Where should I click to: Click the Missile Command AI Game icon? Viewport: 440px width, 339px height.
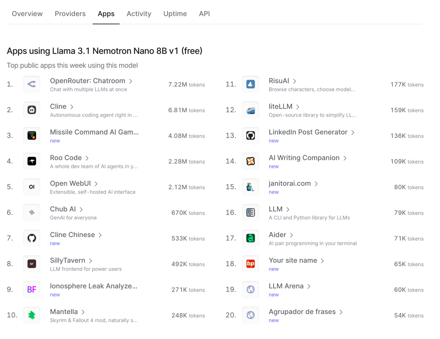(32, 136)
